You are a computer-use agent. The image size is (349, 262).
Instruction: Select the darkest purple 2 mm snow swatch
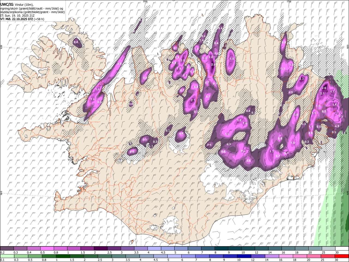[101, 248]
